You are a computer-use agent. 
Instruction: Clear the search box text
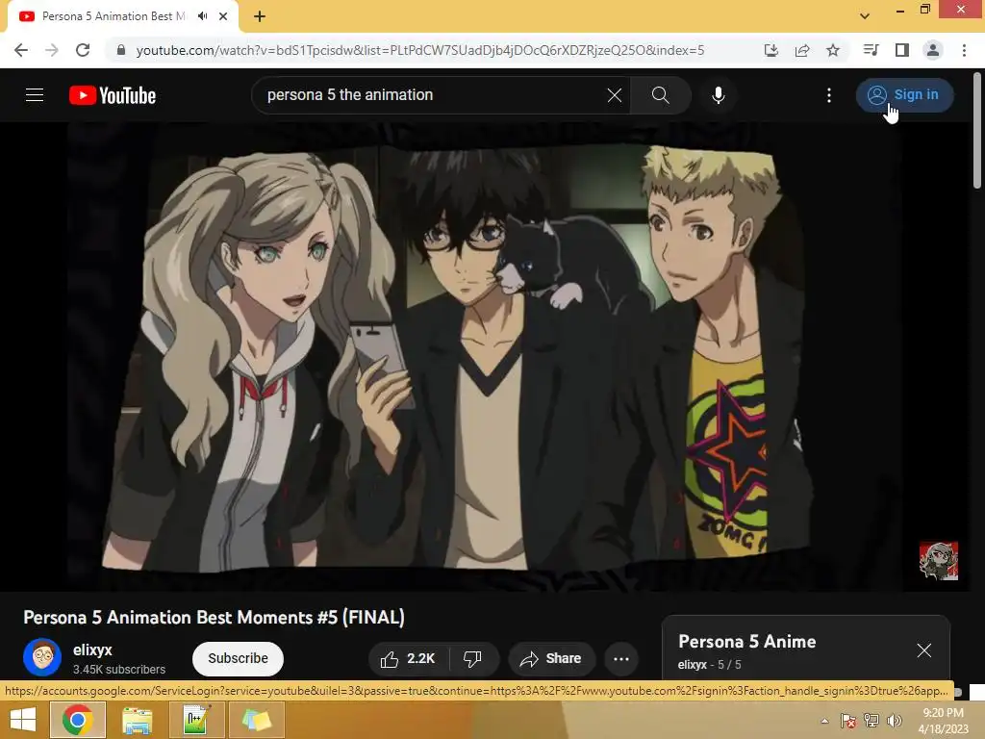point(615,95)
